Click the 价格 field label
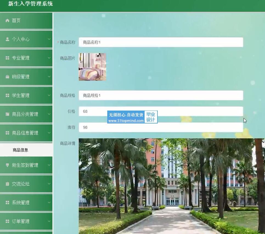The width and height of the screenshot is (265, 234). (71, 111)
